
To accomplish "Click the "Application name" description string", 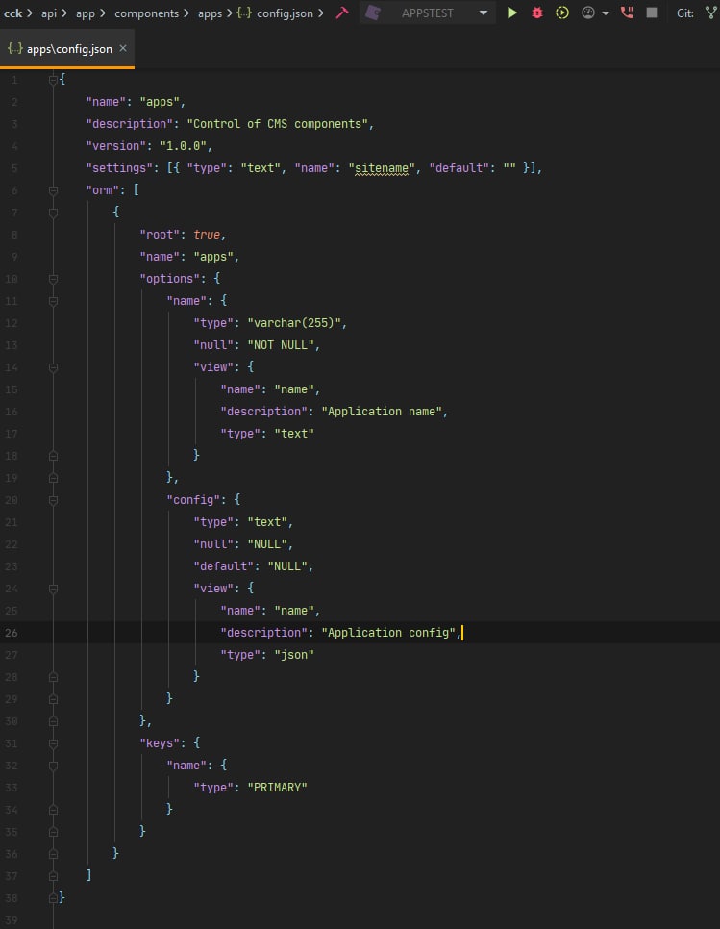I will pos(382,412).
